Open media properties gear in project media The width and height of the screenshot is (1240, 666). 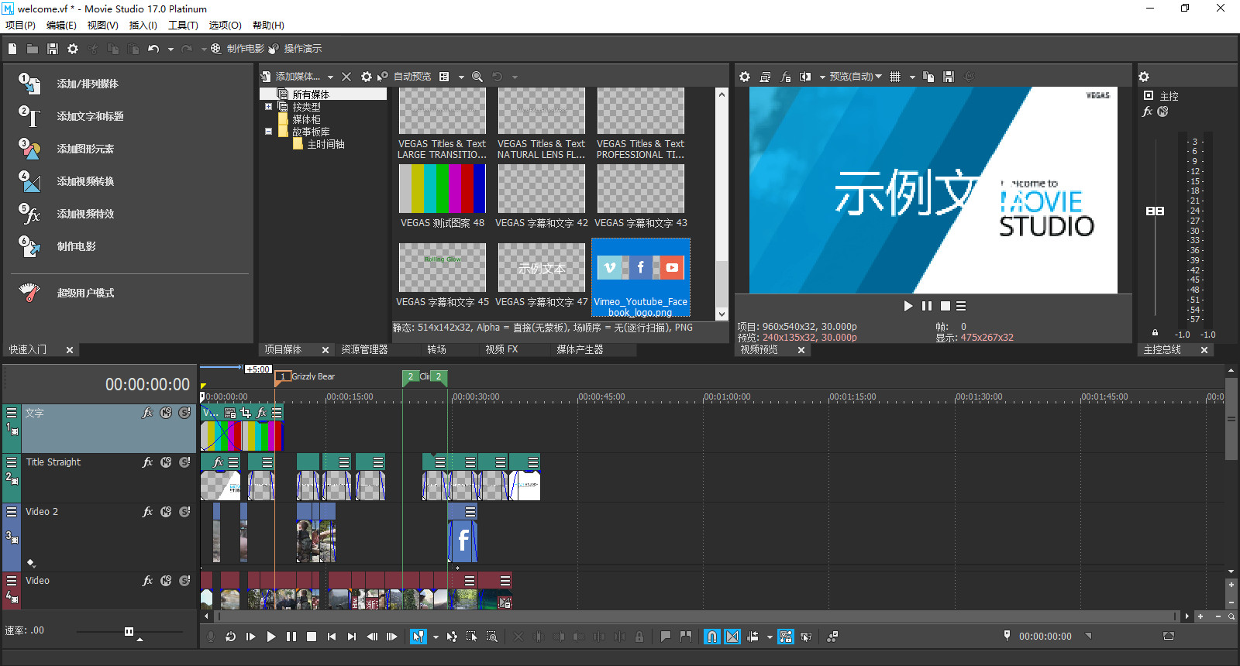click(x=367, y=77)
